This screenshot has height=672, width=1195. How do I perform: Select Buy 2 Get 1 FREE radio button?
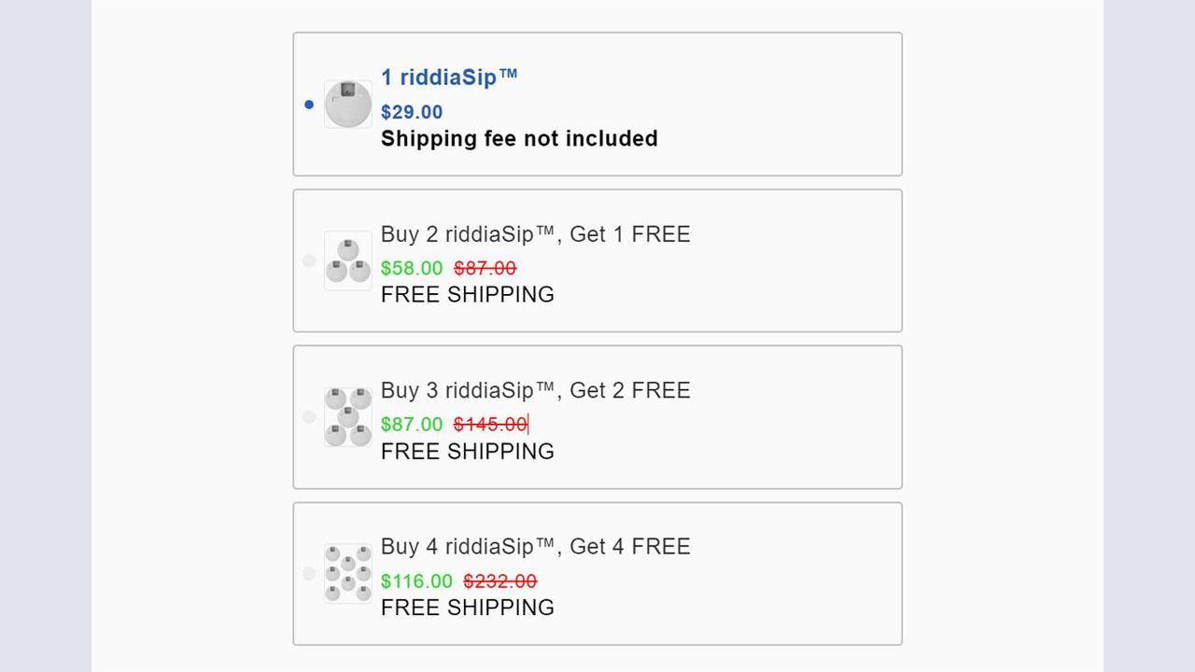(309, 260)
